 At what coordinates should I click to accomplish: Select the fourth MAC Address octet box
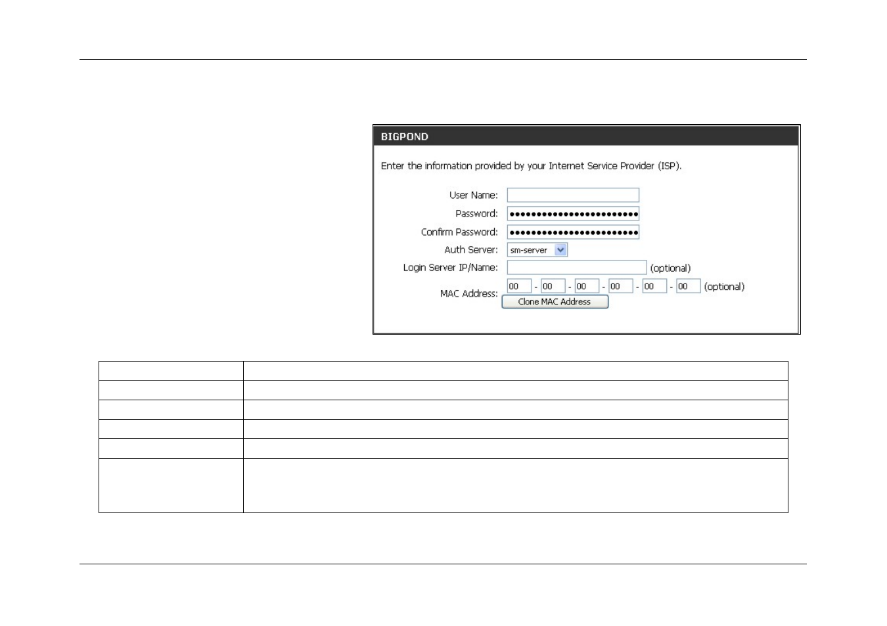click(621, 286)
